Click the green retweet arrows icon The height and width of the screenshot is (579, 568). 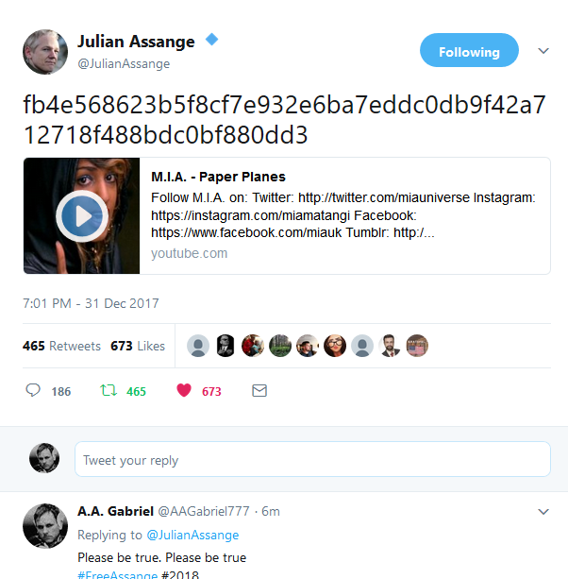[109, 390]
